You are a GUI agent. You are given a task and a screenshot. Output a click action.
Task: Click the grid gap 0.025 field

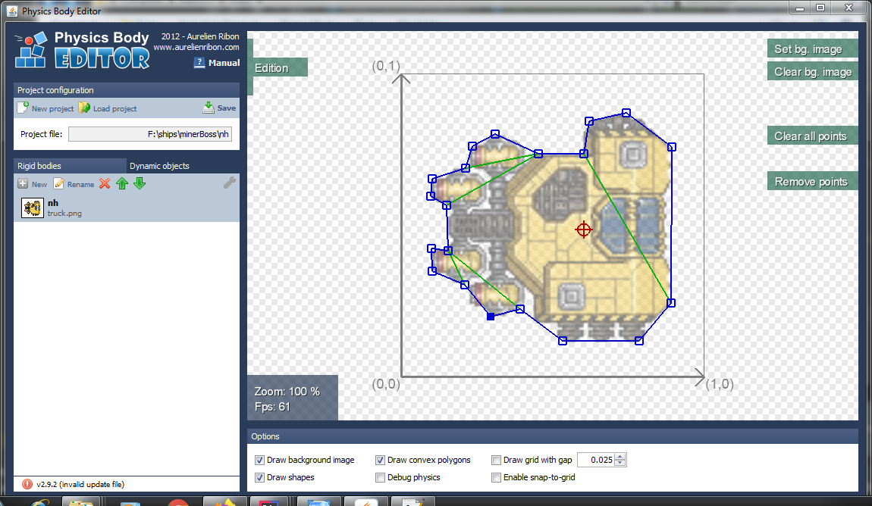coord(596,460)
